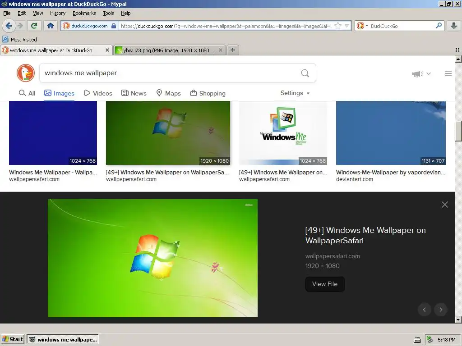
Task: Open the File menu
Action: 7,13
